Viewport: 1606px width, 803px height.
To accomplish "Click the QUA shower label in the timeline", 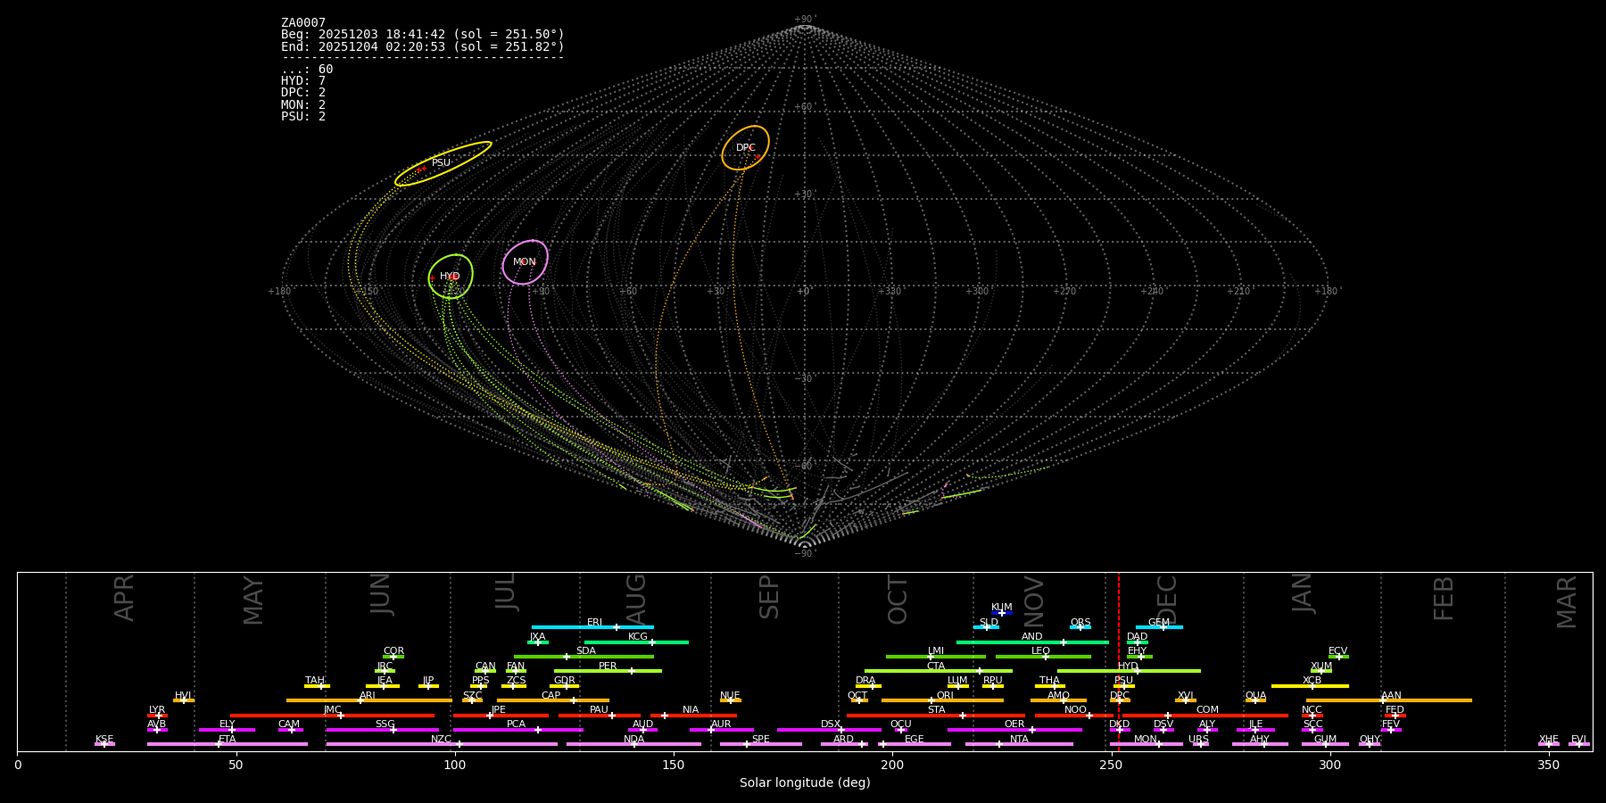I will click(x=1256, y=696).
